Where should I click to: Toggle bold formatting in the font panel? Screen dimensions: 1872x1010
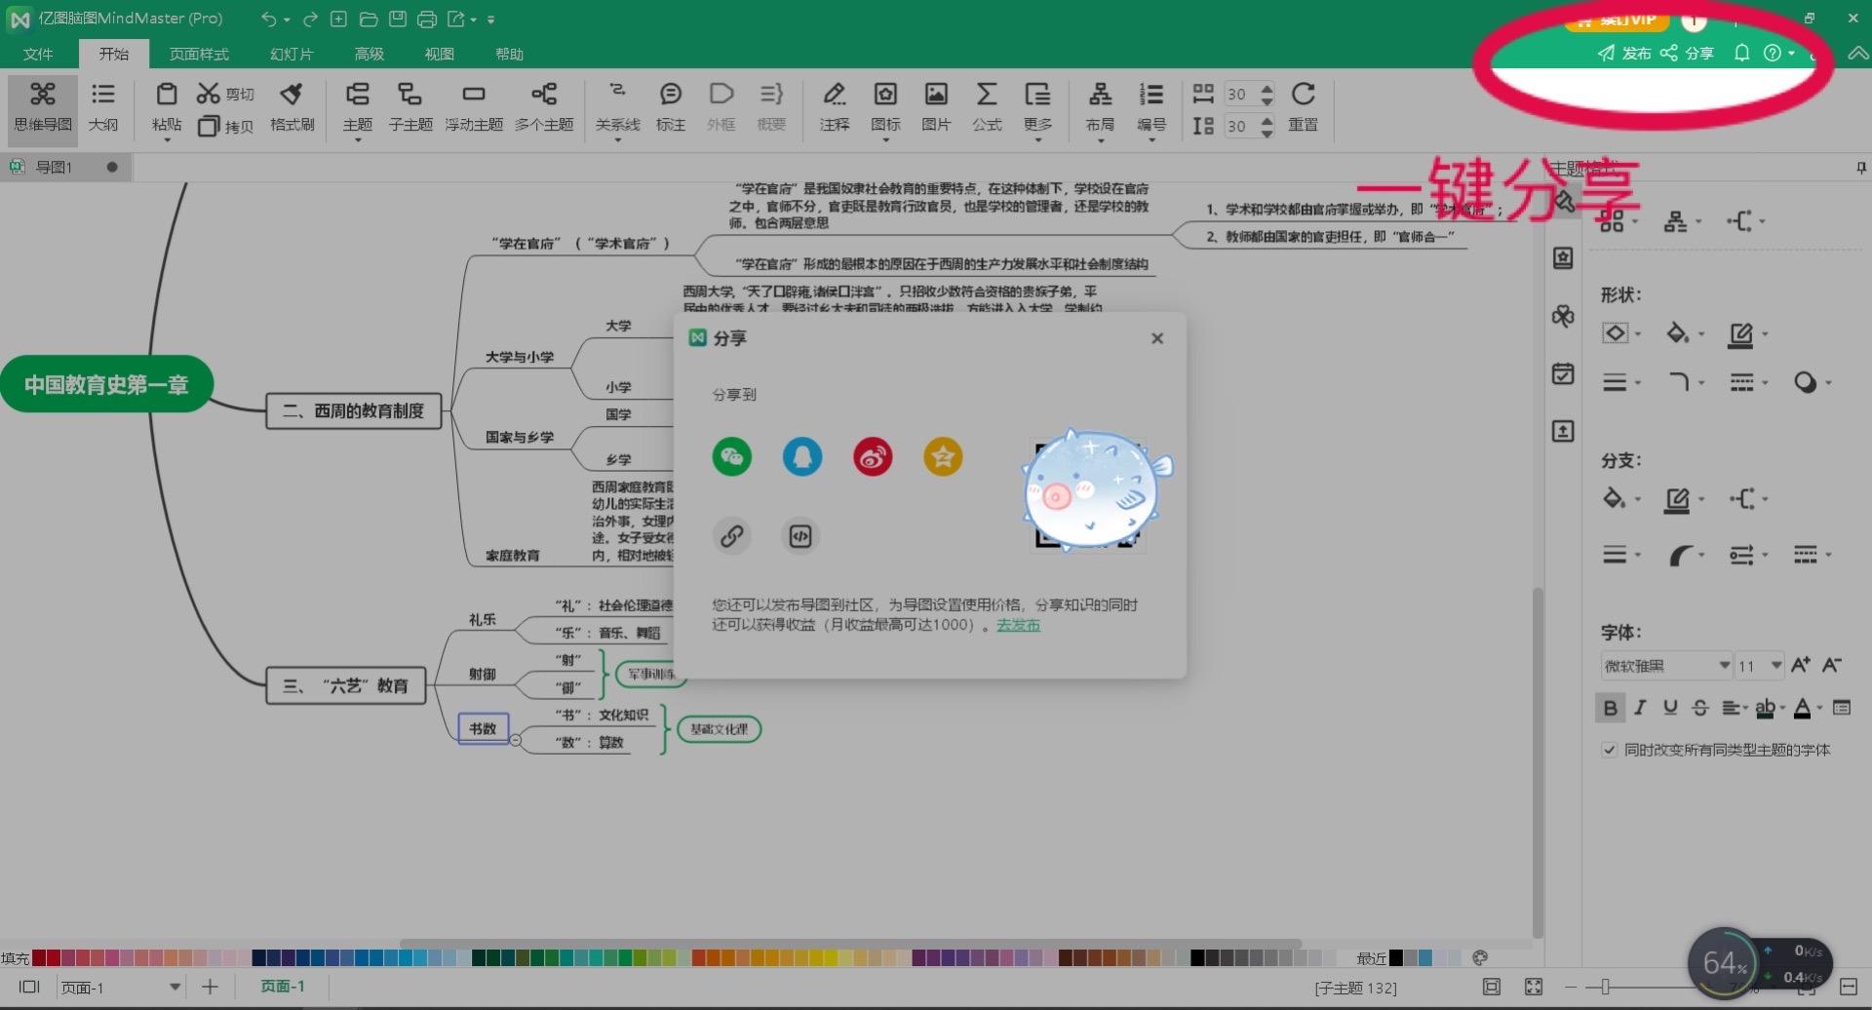pyautogui.click(x=1610, y=708)
